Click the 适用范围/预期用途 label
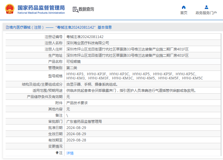The width and height of the screenshot is (223, 160). pos(48,90)
